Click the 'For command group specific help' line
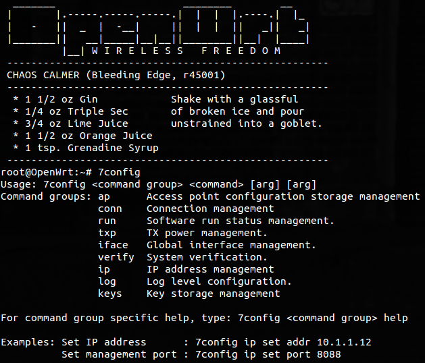The image size is (425, 363). (x=204, y=318)
